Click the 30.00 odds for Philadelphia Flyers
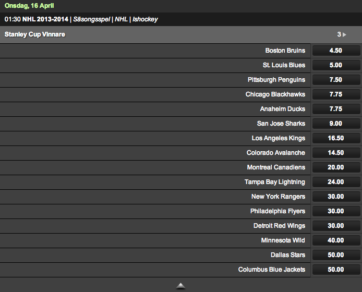The height and width of the screenshot is (292, 362). point(336,211)
